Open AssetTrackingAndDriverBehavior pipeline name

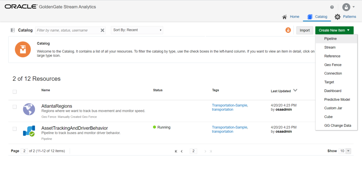[75, 128]
